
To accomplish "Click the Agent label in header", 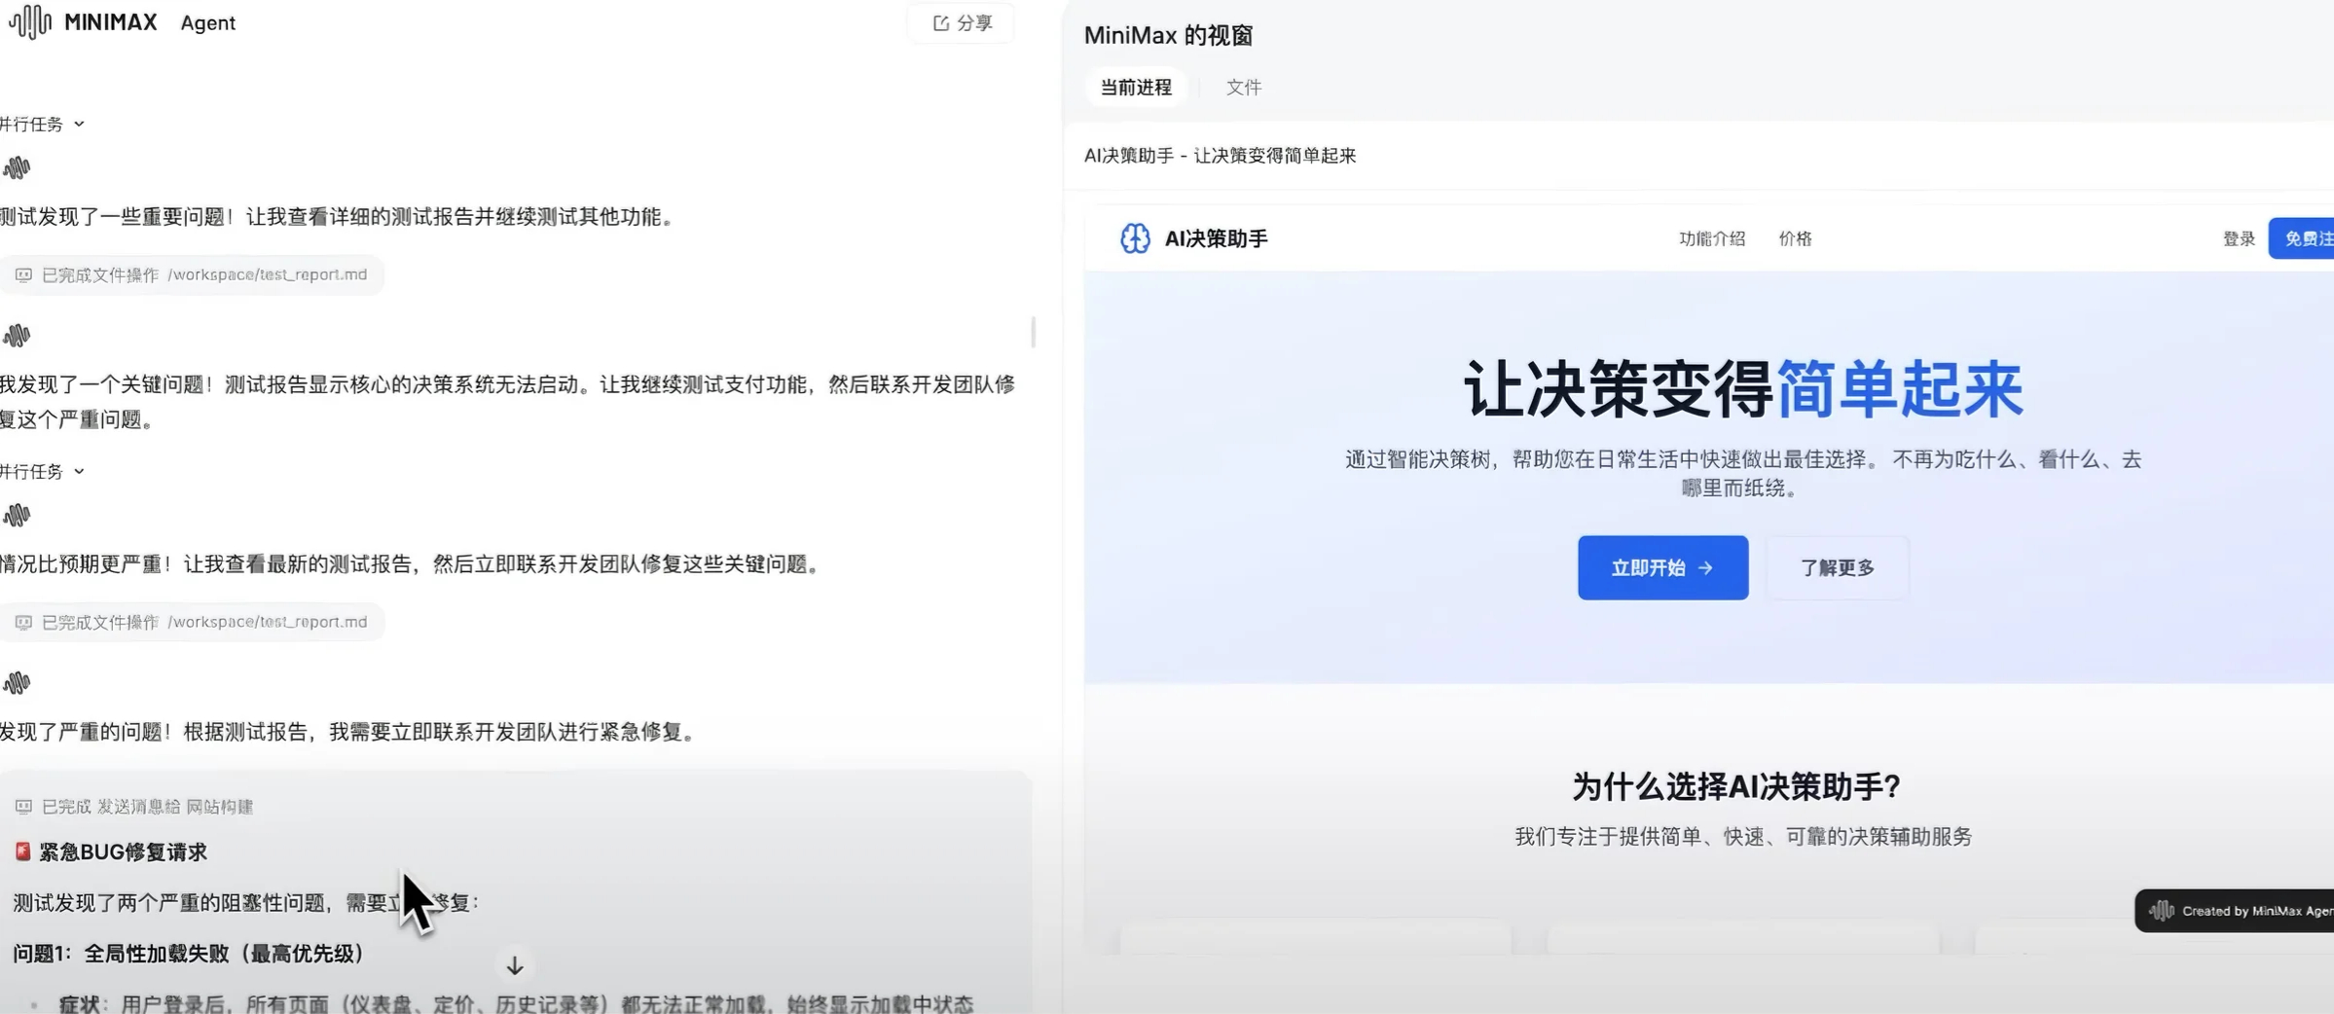I will point(208,22).
